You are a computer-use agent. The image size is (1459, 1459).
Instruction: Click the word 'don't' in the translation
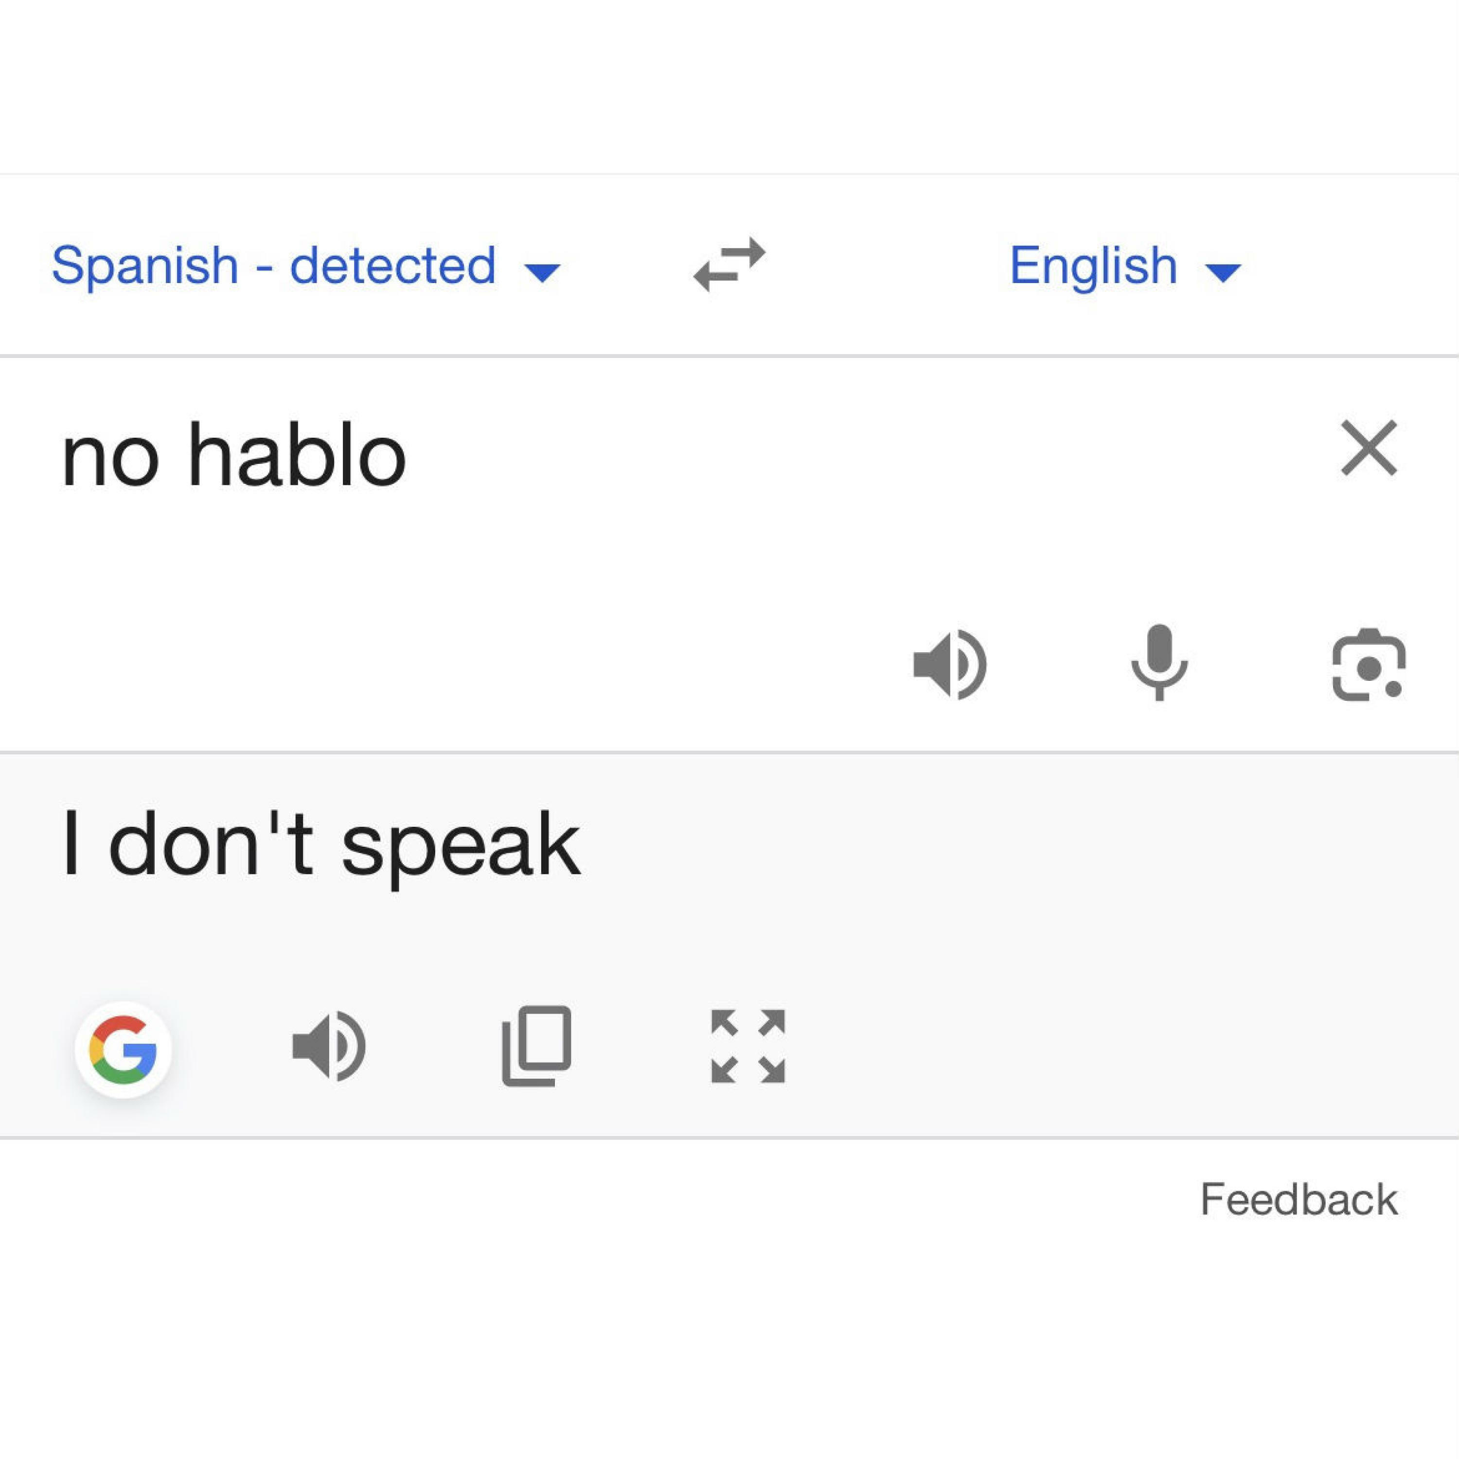click(211, 843)
